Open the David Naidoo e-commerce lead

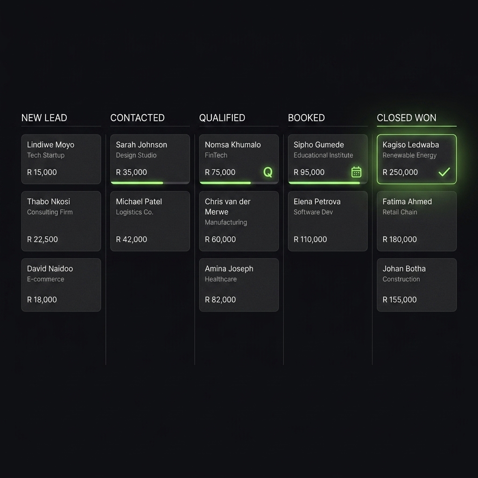coord(61,285)
